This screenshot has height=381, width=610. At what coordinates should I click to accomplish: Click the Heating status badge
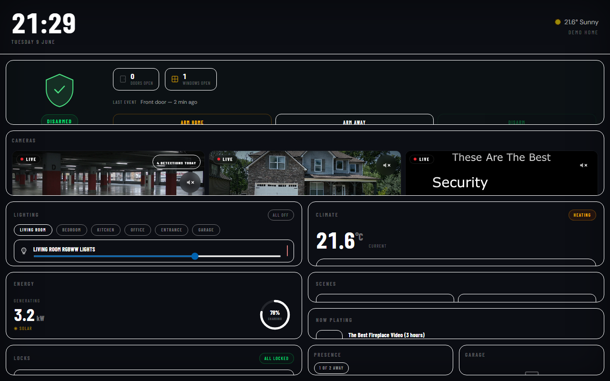(x=582, y=215)
